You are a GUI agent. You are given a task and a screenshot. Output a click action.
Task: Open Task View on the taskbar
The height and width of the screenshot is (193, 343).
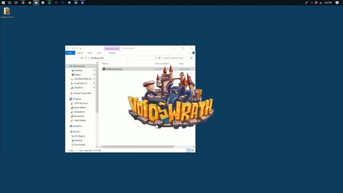point(16,3)
